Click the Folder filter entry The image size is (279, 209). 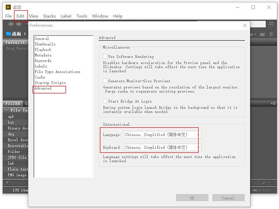click(14, 151)
